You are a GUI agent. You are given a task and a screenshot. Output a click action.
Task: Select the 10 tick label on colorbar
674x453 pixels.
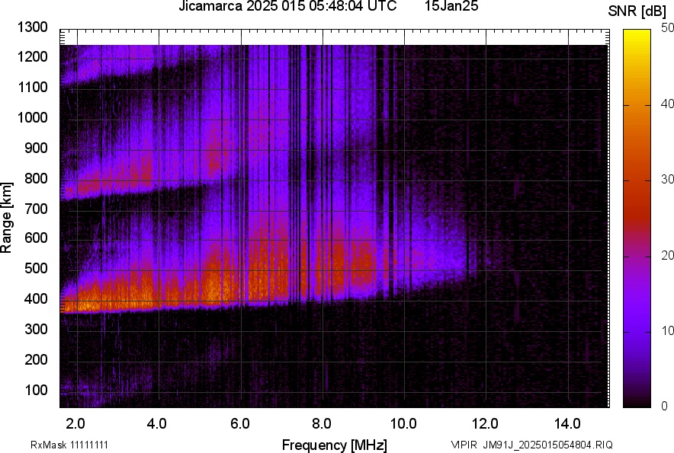(x=667, y=330)
